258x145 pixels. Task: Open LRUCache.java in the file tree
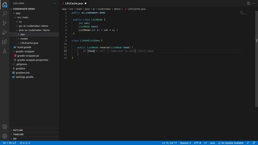pos(29,43)
